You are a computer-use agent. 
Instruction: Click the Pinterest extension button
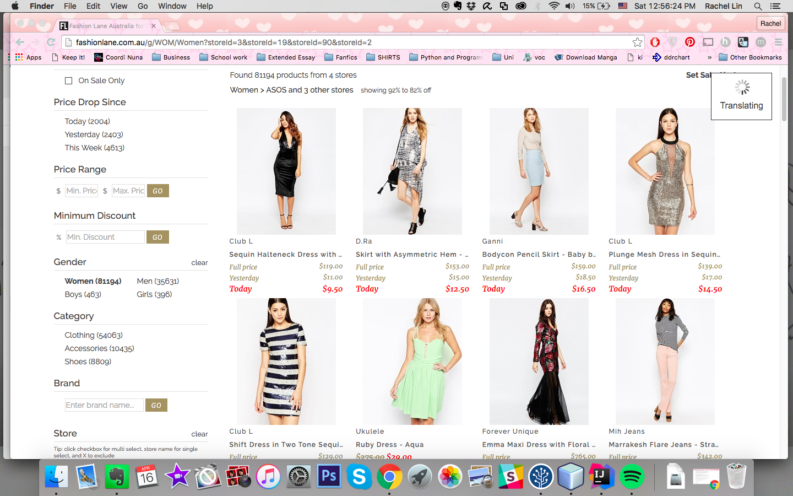(689, 42)
